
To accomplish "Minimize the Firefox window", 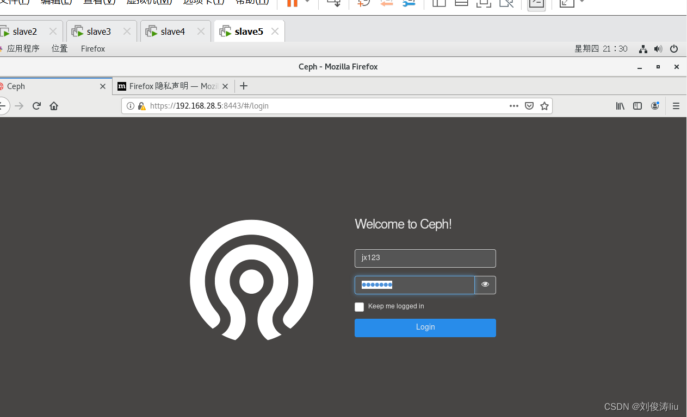I will click(640, 67).
